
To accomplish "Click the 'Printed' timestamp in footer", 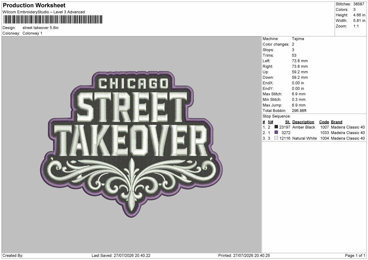I will pyautogui.click(x=244, y=256).
